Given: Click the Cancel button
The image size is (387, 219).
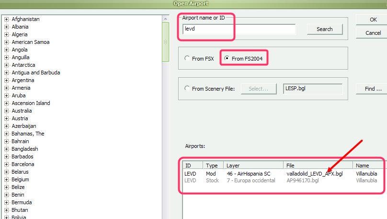Looking at the screenshot, I should (x=373, y=33).
